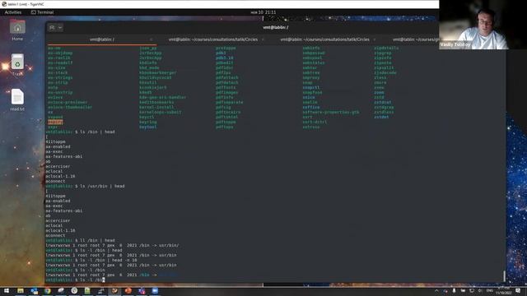Viewport: 527px width, 296px height.
Task: Select the read.txt file on the desktop
Action: pyautogui.click(x=17, y=99)
